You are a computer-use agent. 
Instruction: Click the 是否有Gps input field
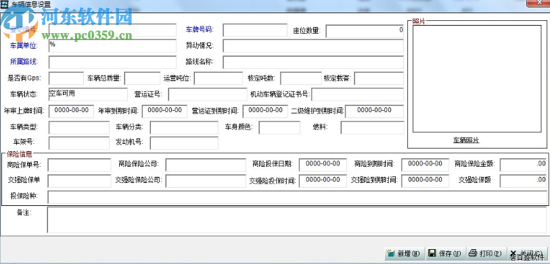(66, 78)
